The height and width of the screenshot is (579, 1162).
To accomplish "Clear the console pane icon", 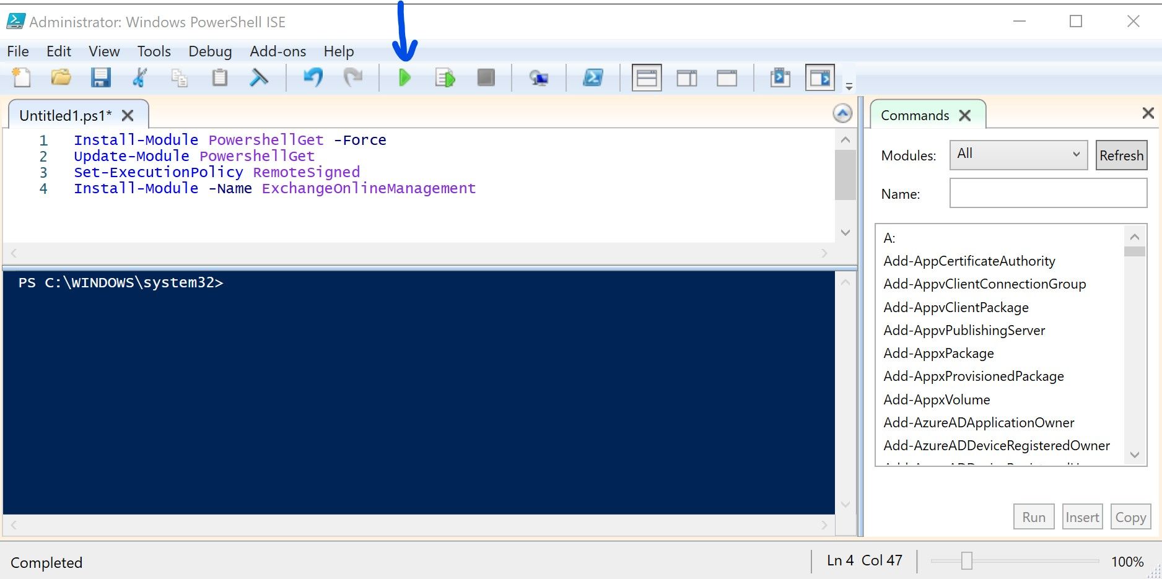I will point(259,77).
